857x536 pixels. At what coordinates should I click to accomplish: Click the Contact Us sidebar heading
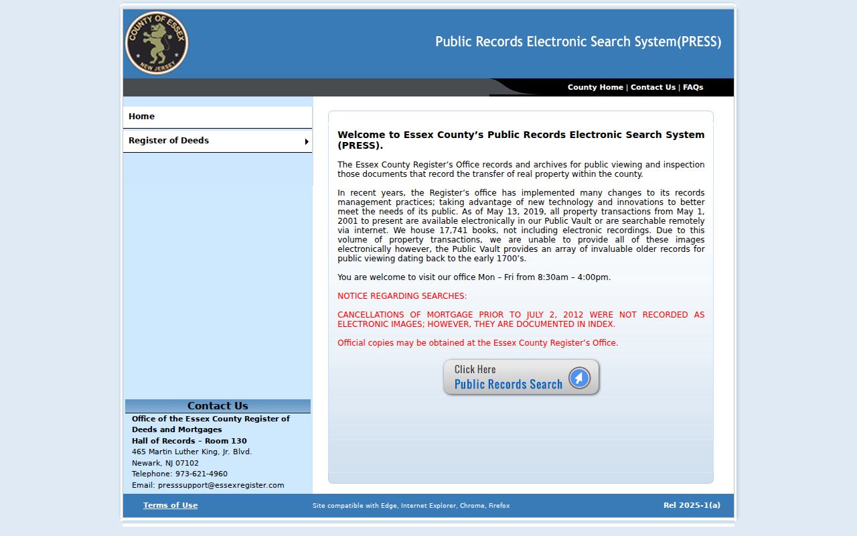point(218,406)
